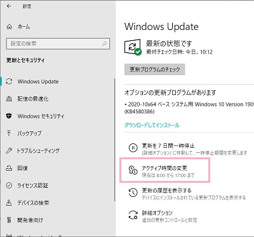Viewport: 254px width, 237px height.
Task: Click the update status icon with green check
Action: point(133,47)
